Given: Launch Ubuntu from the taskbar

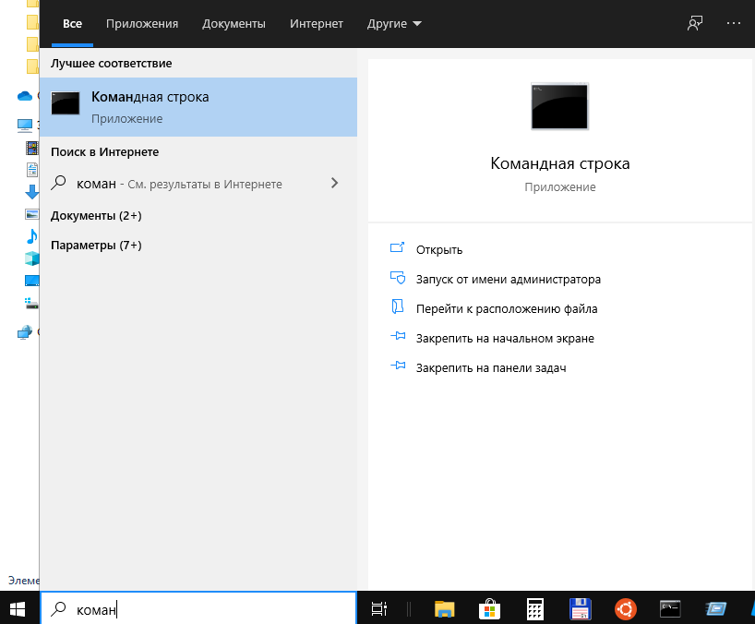Looking at the screenshot, I should coord(626,608).
